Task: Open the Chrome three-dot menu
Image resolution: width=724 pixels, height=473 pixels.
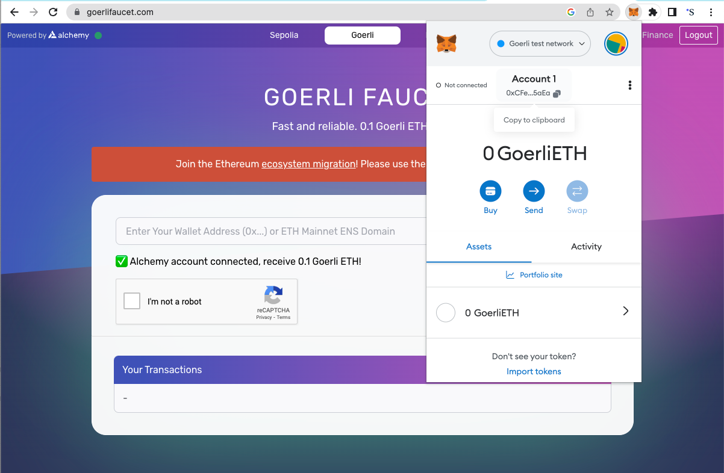Action: [x=711, y=12]
